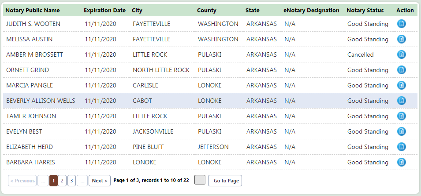This screenshot has height=196, width=421.
Task: Click the Notary Status column header
Action: pos(365,11)
